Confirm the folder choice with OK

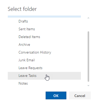56,95
